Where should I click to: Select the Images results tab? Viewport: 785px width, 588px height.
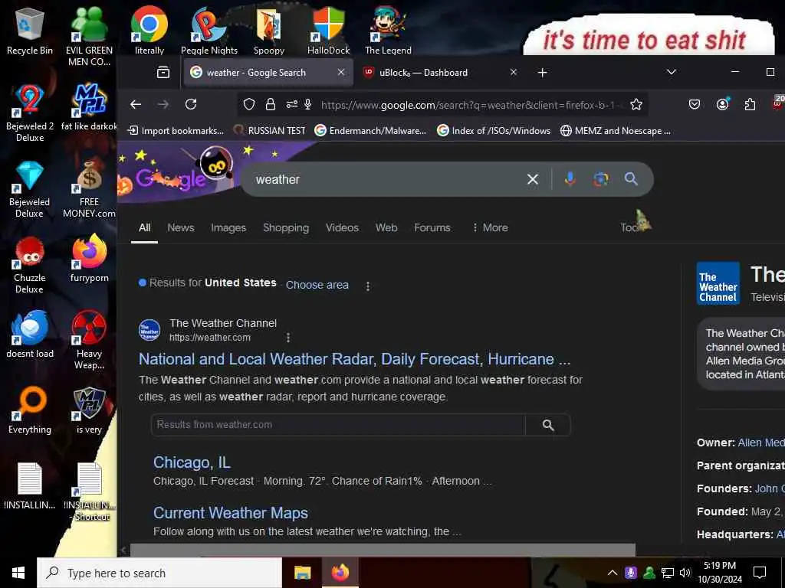pos(228,227)
